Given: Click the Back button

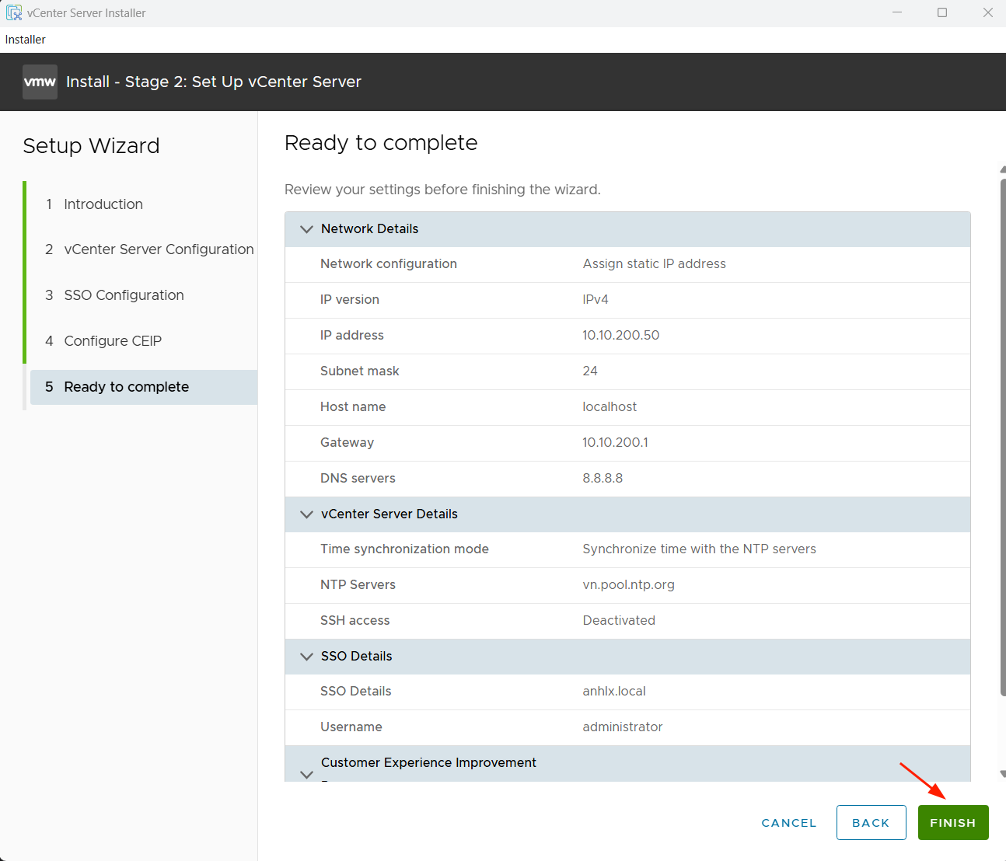Looking at the screenshot, I should 872,823.
